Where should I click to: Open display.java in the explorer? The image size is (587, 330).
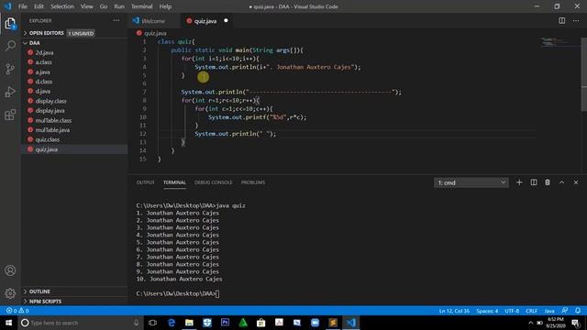point(50,110)
